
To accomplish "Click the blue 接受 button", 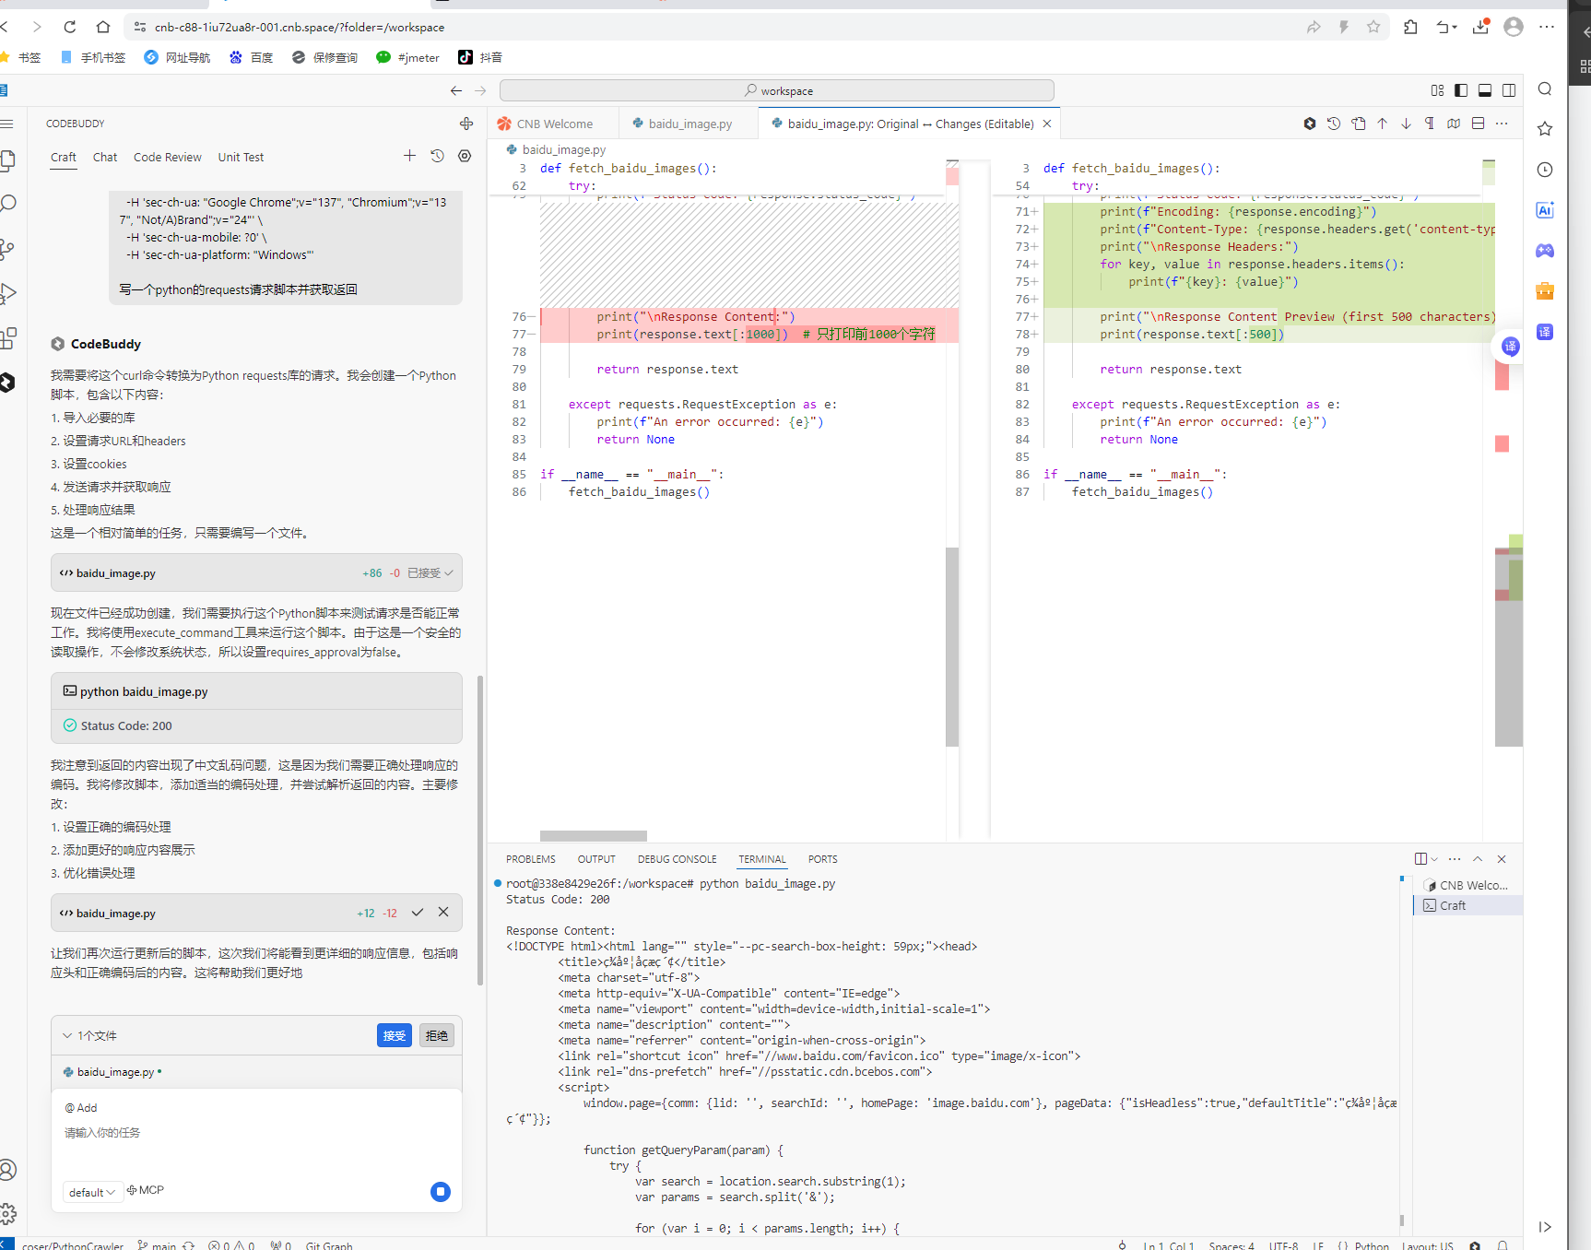I will (x=395, y=1035).
